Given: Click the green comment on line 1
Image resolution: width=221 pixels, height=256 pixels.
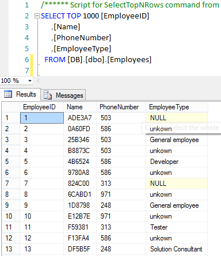Looking at the screenshot, I should (130, 5).
